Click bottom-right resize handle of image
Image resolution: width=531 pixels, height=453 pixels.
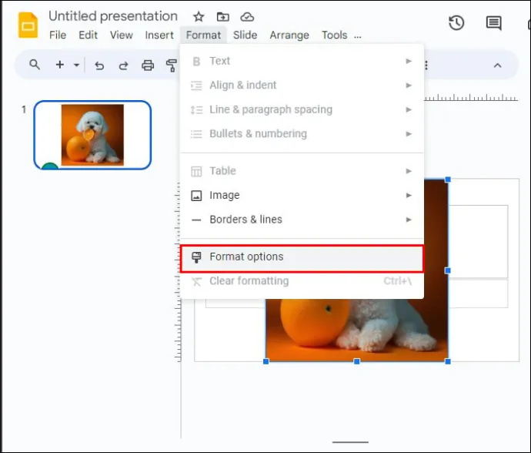[x=448, y=361]
